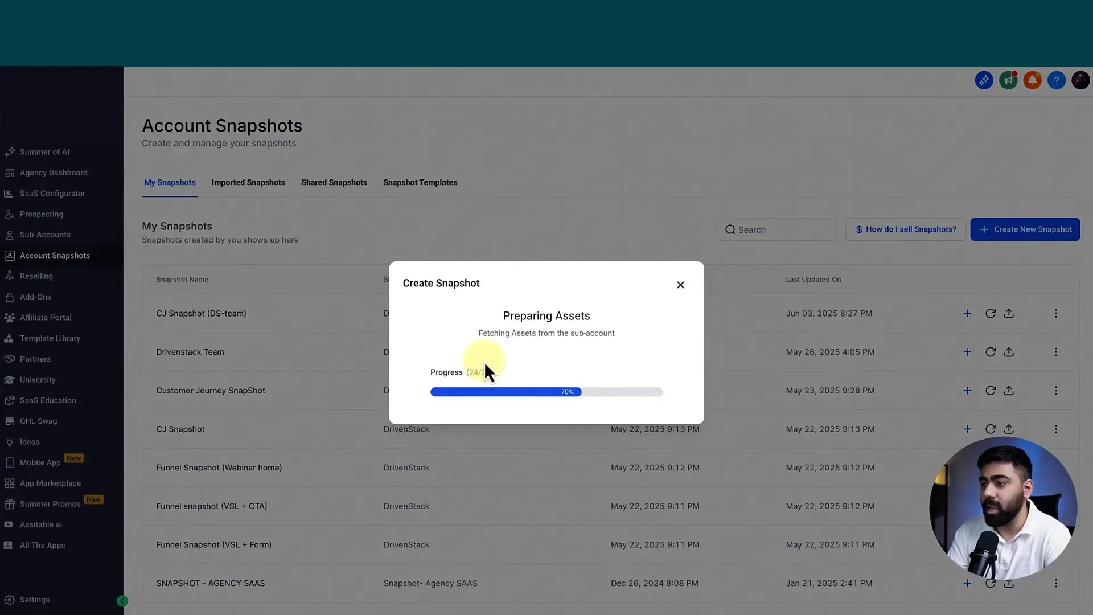The width and height of the screenshot is (1093, 615).
Task: Click Funnel Snapshot (VSL + Form) name
Action: [x=214, y=545]
